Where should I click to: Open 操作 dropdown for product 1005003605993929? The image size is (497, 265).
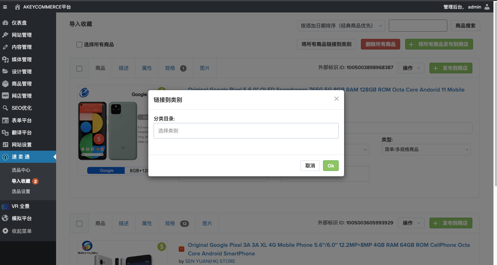411,223
